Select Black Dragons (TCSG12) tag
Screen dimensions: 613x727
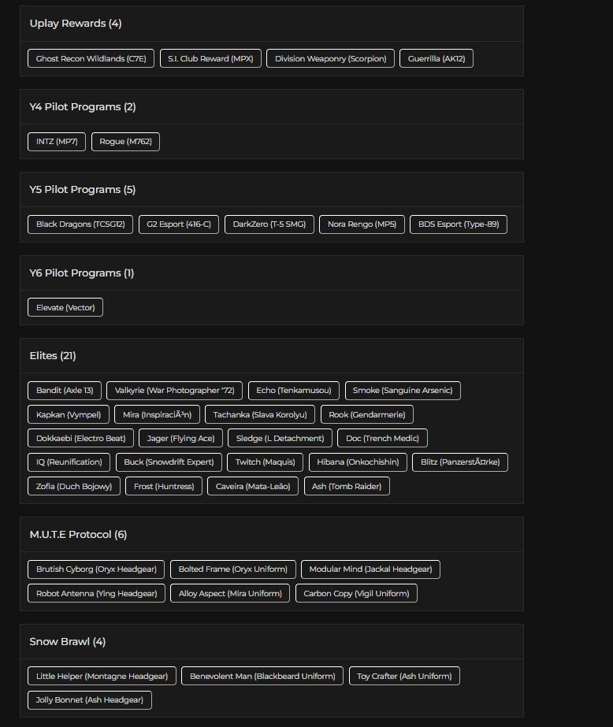pos(80,224)
